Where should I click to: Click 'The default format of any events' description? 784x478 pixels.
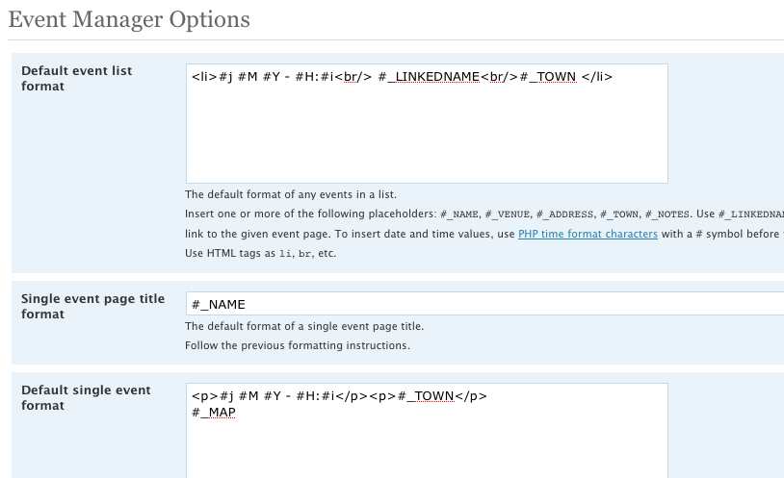click(x=291, y=194)
